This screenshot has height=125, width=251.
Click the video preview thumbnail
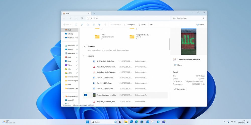pos(189,41)
